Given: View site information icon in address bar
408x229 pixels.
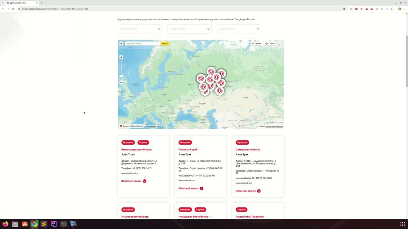Looking at the screenshot, I should pyautogui.click(x=19, y=9).
